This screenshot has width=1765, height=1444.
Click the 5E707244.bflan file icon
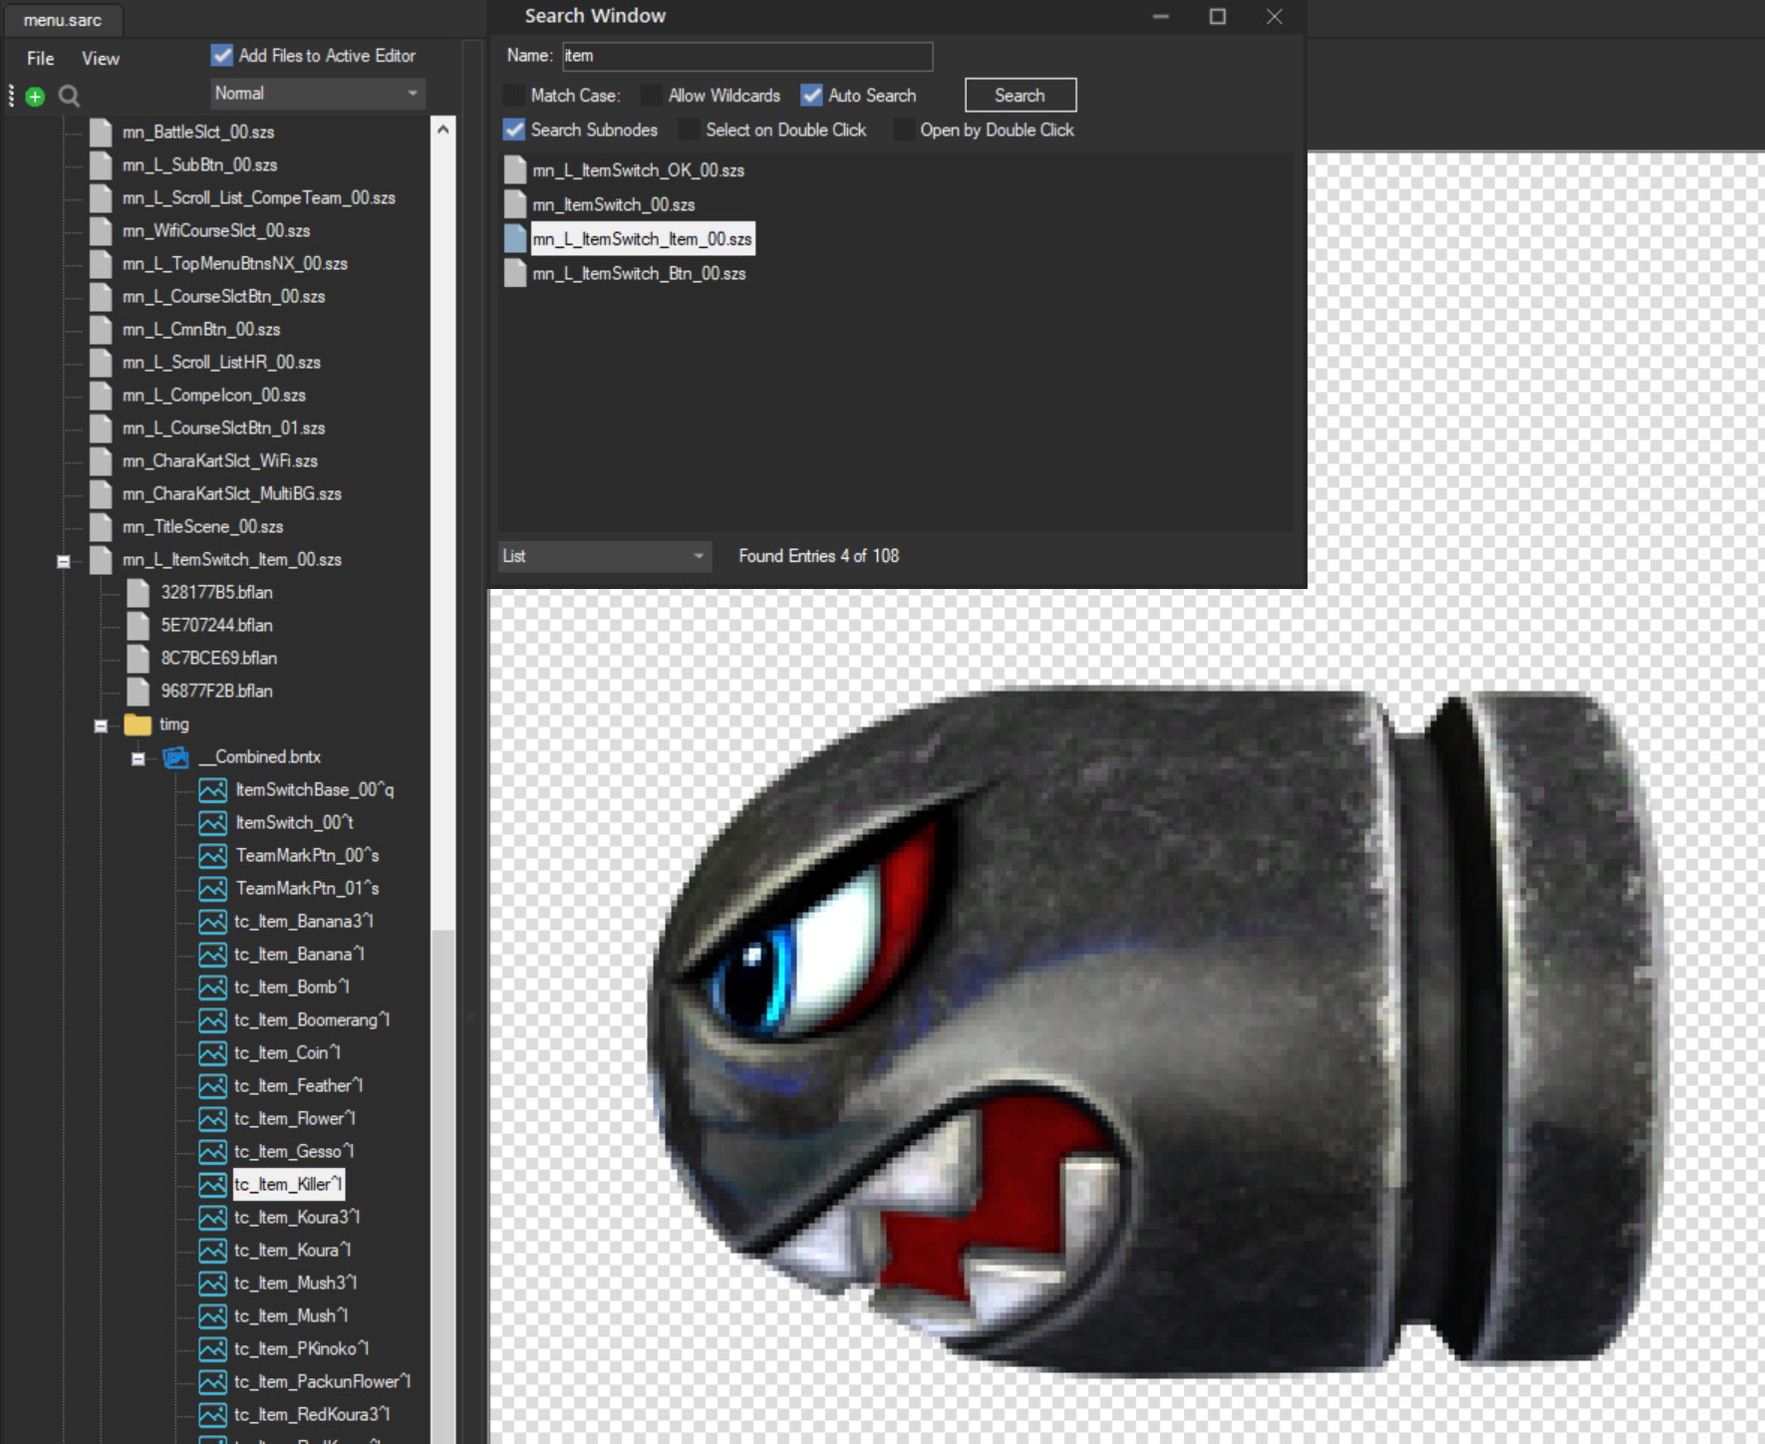138,625
